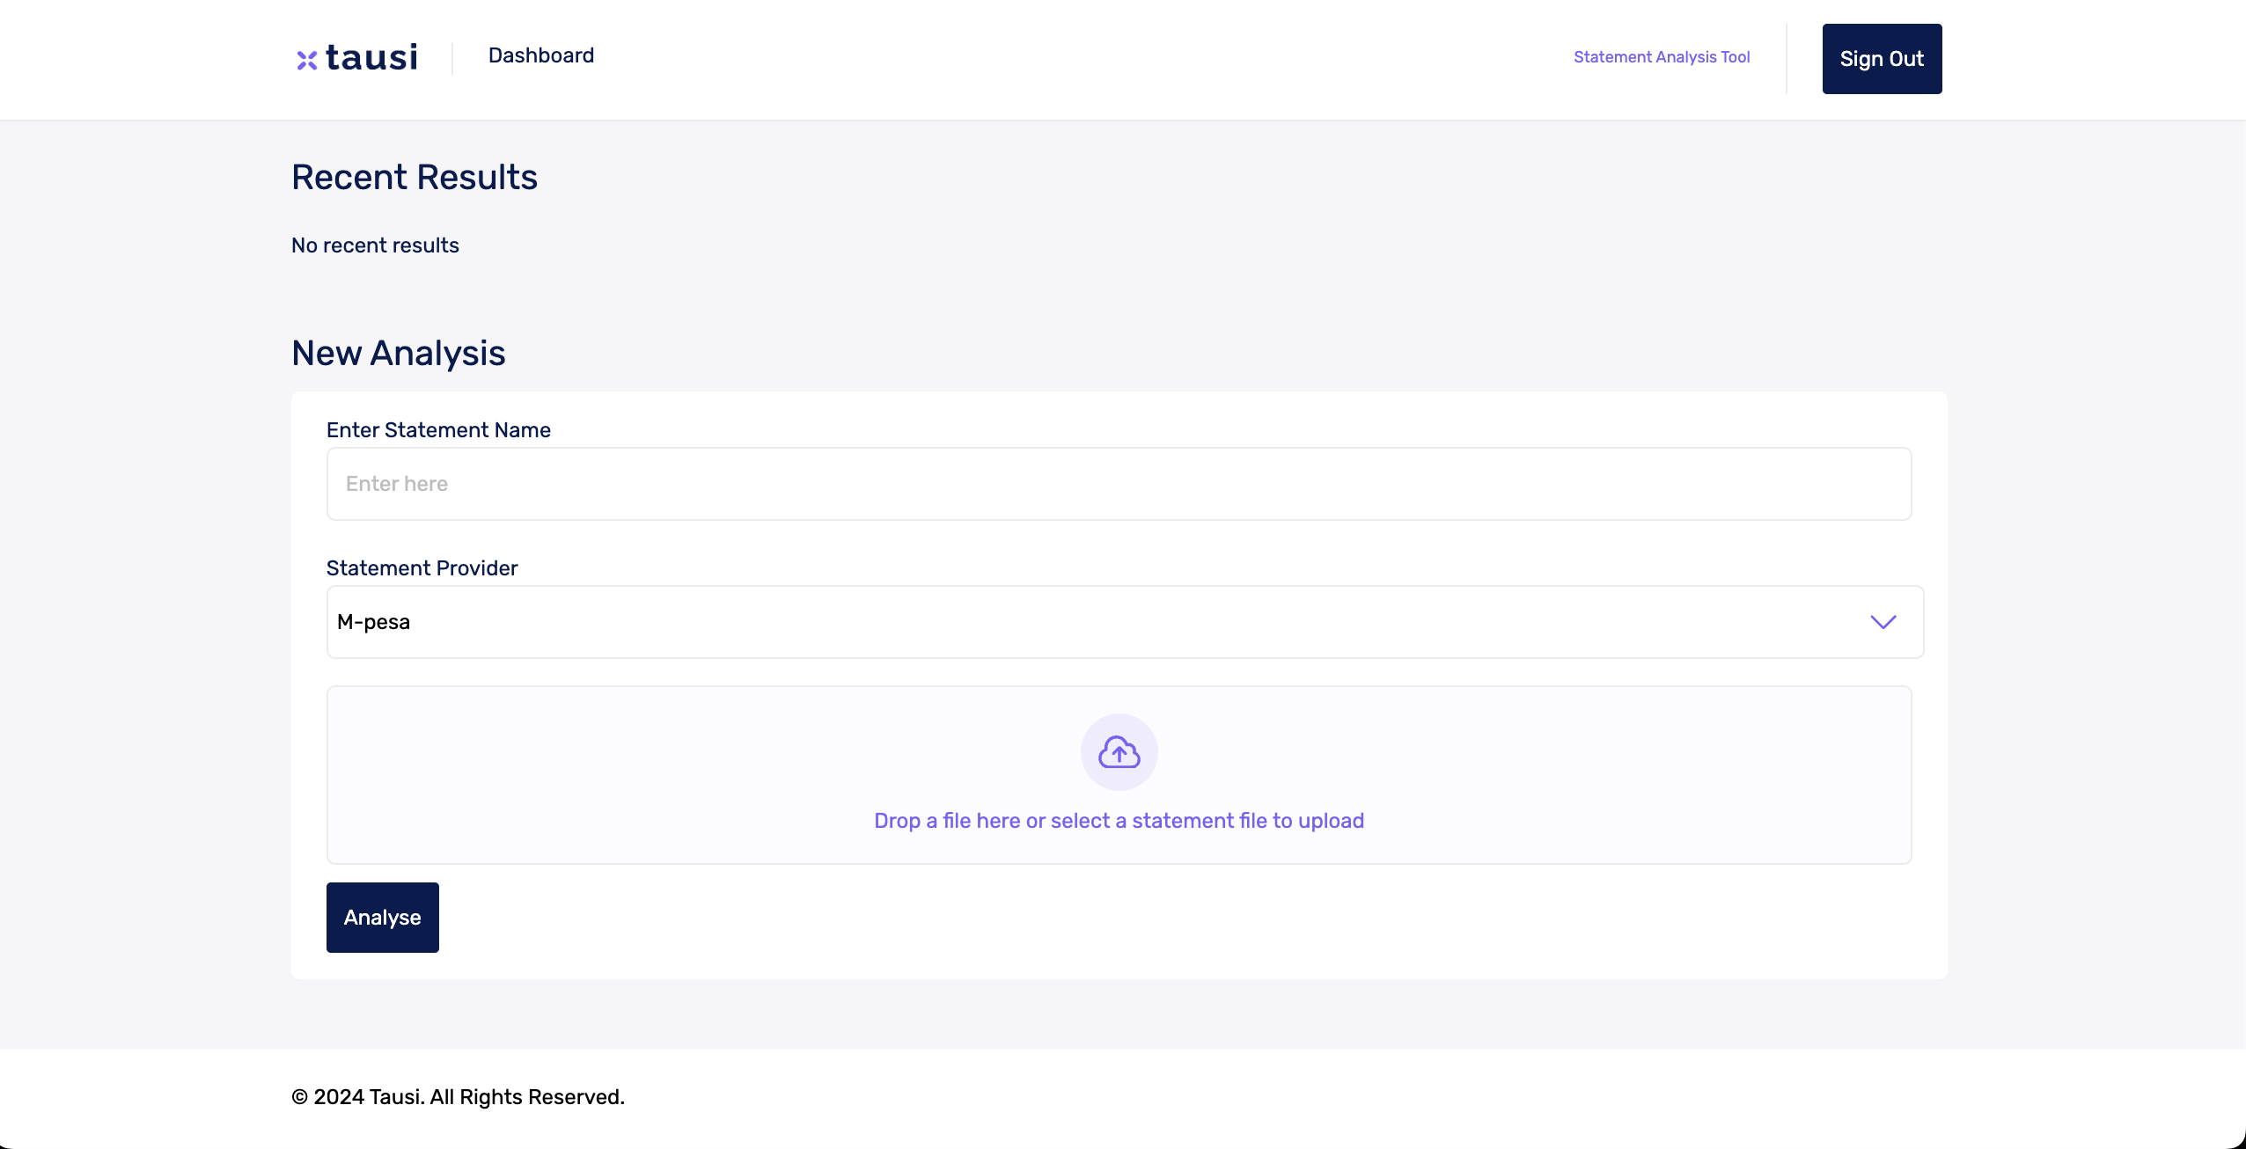Click the 'No recent results' text
The width and height of the screenshot is (2246, 1149).
(x=375, y=245)
